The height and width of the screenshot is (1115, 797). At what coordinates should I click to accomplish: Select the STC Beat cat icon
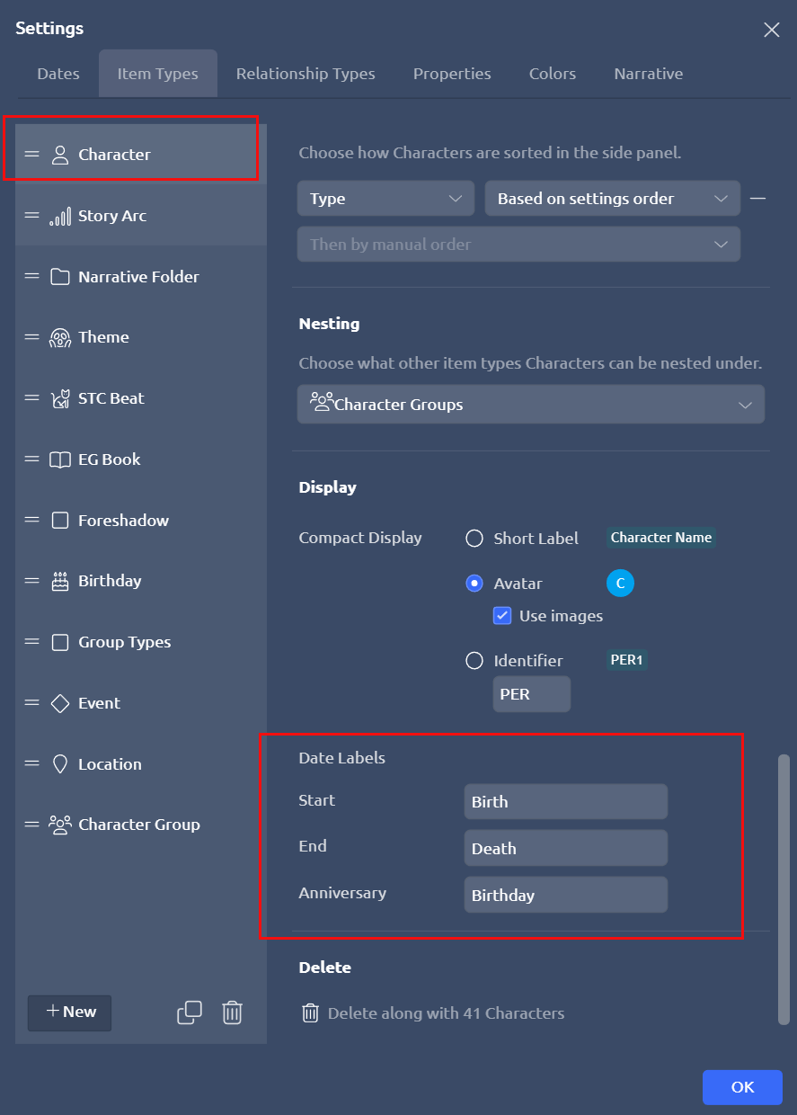coord(60,398)
